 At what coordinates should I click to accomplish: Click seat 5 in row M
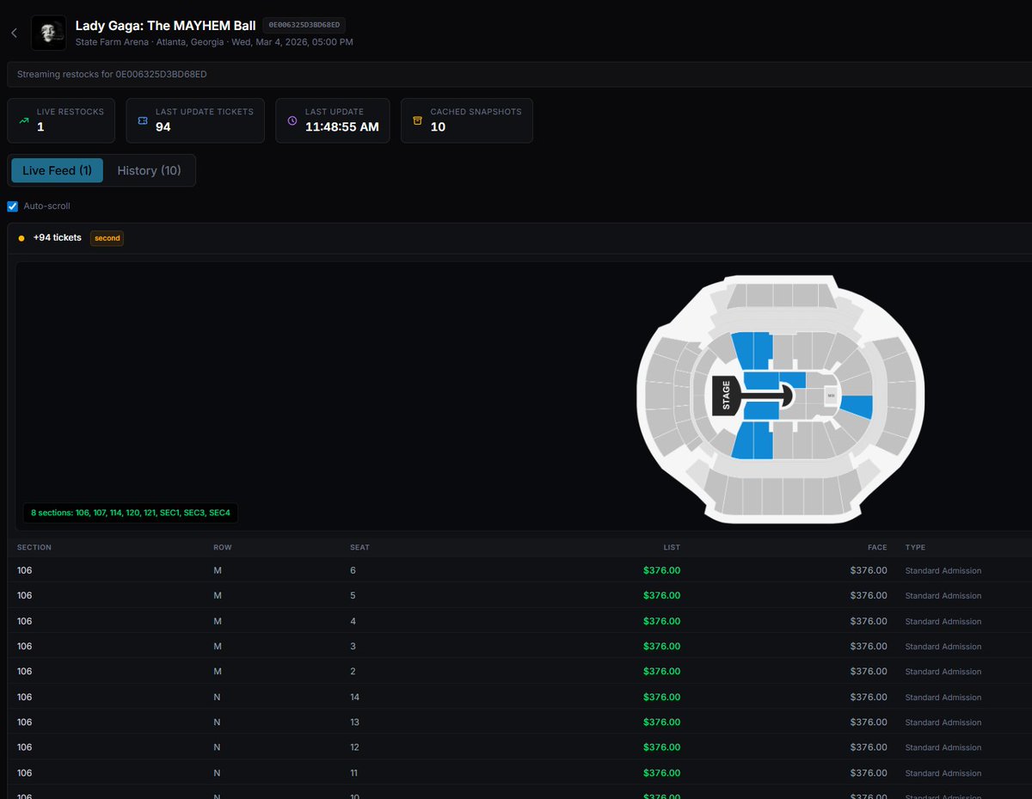(353, 595)
